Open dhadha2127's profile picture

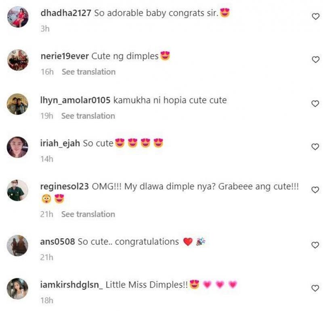[18, 17]
